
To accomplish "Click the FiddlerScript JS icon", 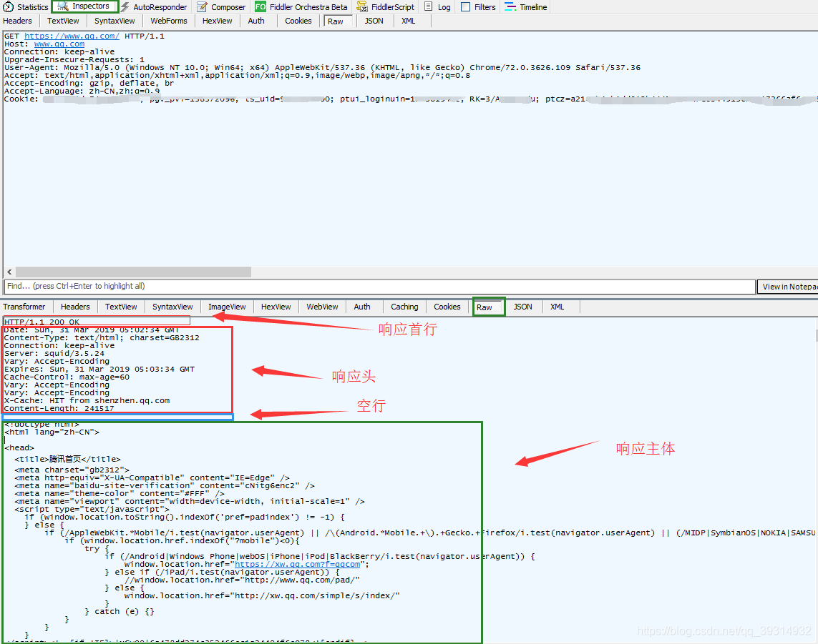I will tap(362, 6).
